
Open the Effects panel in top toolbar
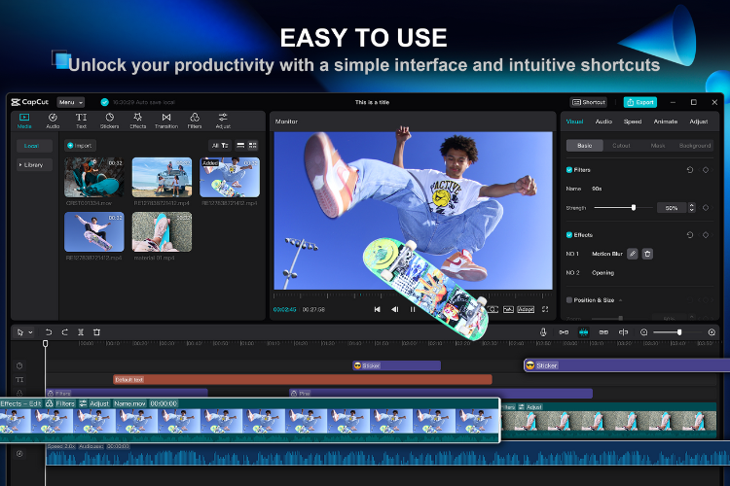pos(138,120)
